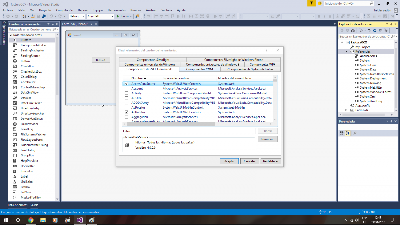Screen dimensions: 400x225
Task: Click the Filtro input field
Action: pyautogui.click(x=194, y=131)
